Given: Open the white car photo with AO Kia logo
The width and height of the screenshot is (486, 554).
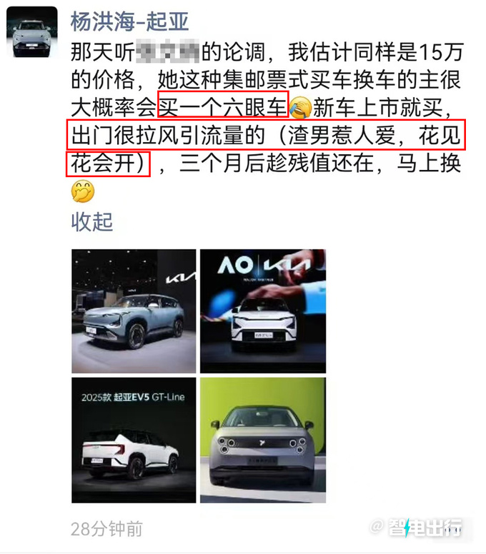Looking at the screenshot, I should 263,311.
